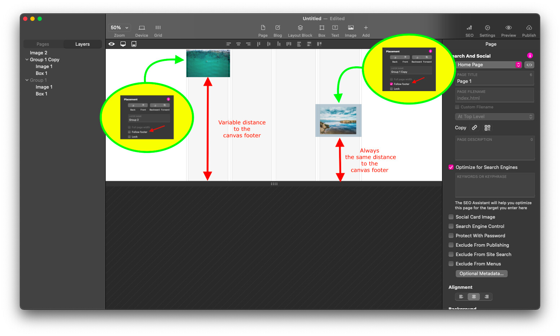Open Home Page selector dropdown
560x336 pixels.
coord(488,65)
